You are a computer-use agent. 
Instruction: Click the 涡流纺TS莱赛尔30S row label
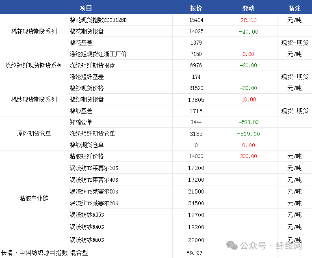coord(94,168)
